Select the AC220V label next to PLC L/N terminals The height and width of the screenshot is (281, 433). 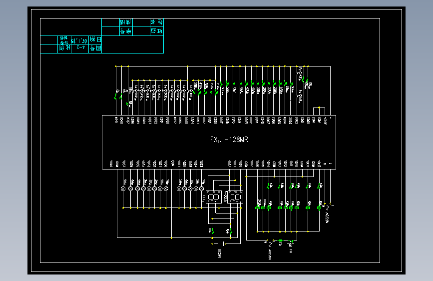click(x=327, y=217)
